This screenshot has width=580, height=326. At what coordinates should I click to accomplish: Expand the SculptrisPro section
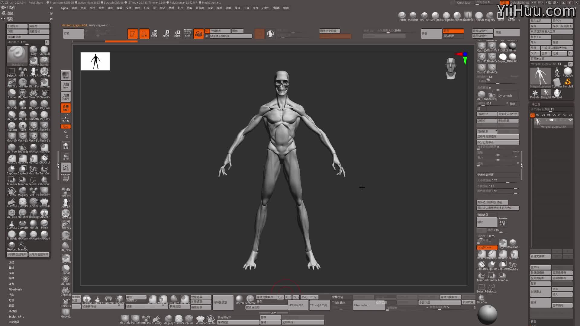pos(16,317)
